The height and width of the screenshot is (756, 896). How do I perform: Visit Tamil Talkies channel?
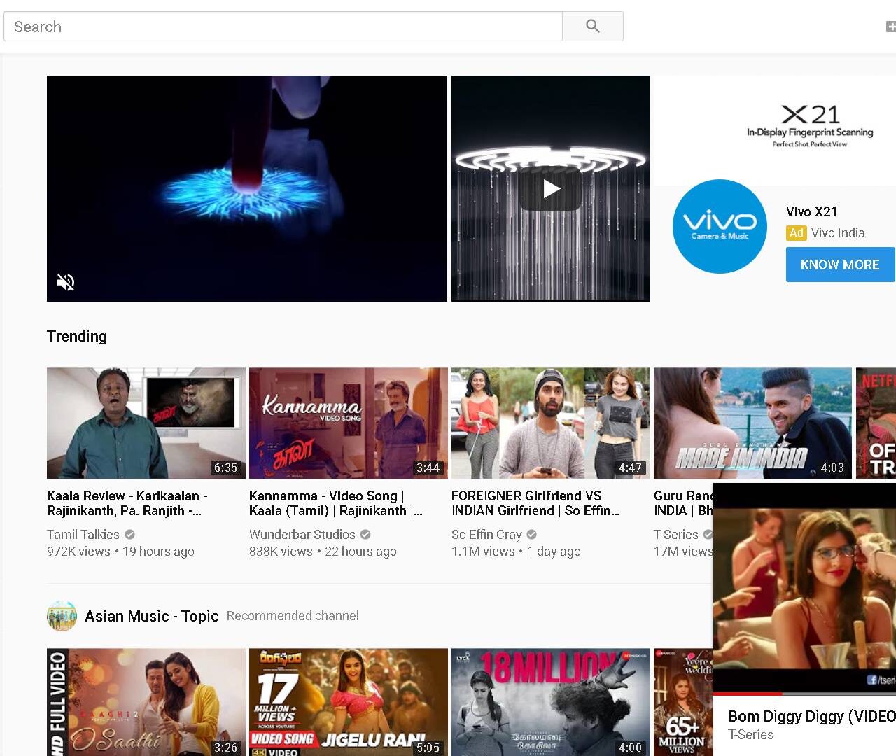point(83,535)
